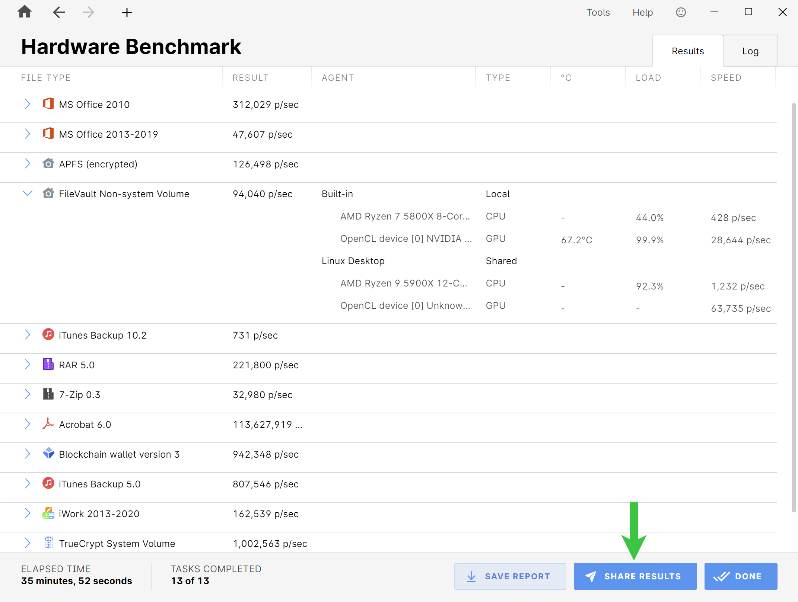Image resolution: width=798 pixels, height=602 pixels.
Task: Select the OpenCL device NVIDIA agent row
Action: click(406, 238)
